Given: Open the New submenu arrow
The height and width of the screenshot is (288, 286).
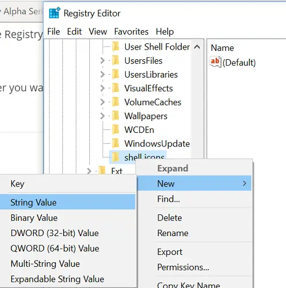Looking at the screenshot, I should 244,184.
